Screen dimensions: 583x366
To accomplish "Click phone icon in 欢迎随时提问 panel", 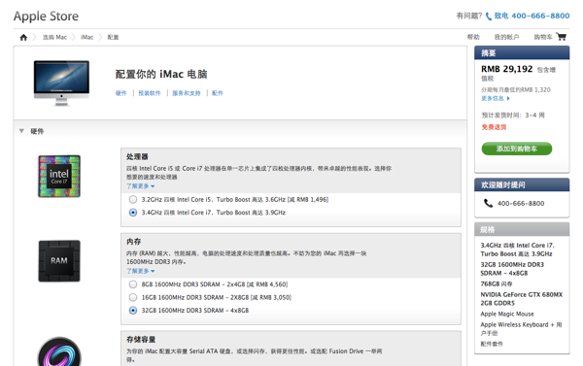I will [488, 203].
